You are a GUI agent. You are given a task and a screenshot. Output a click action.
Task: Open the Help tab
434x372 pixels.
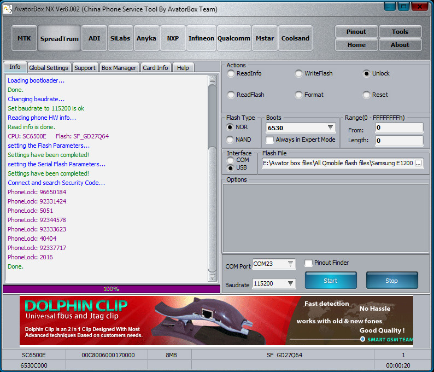(x=183, y=68)
